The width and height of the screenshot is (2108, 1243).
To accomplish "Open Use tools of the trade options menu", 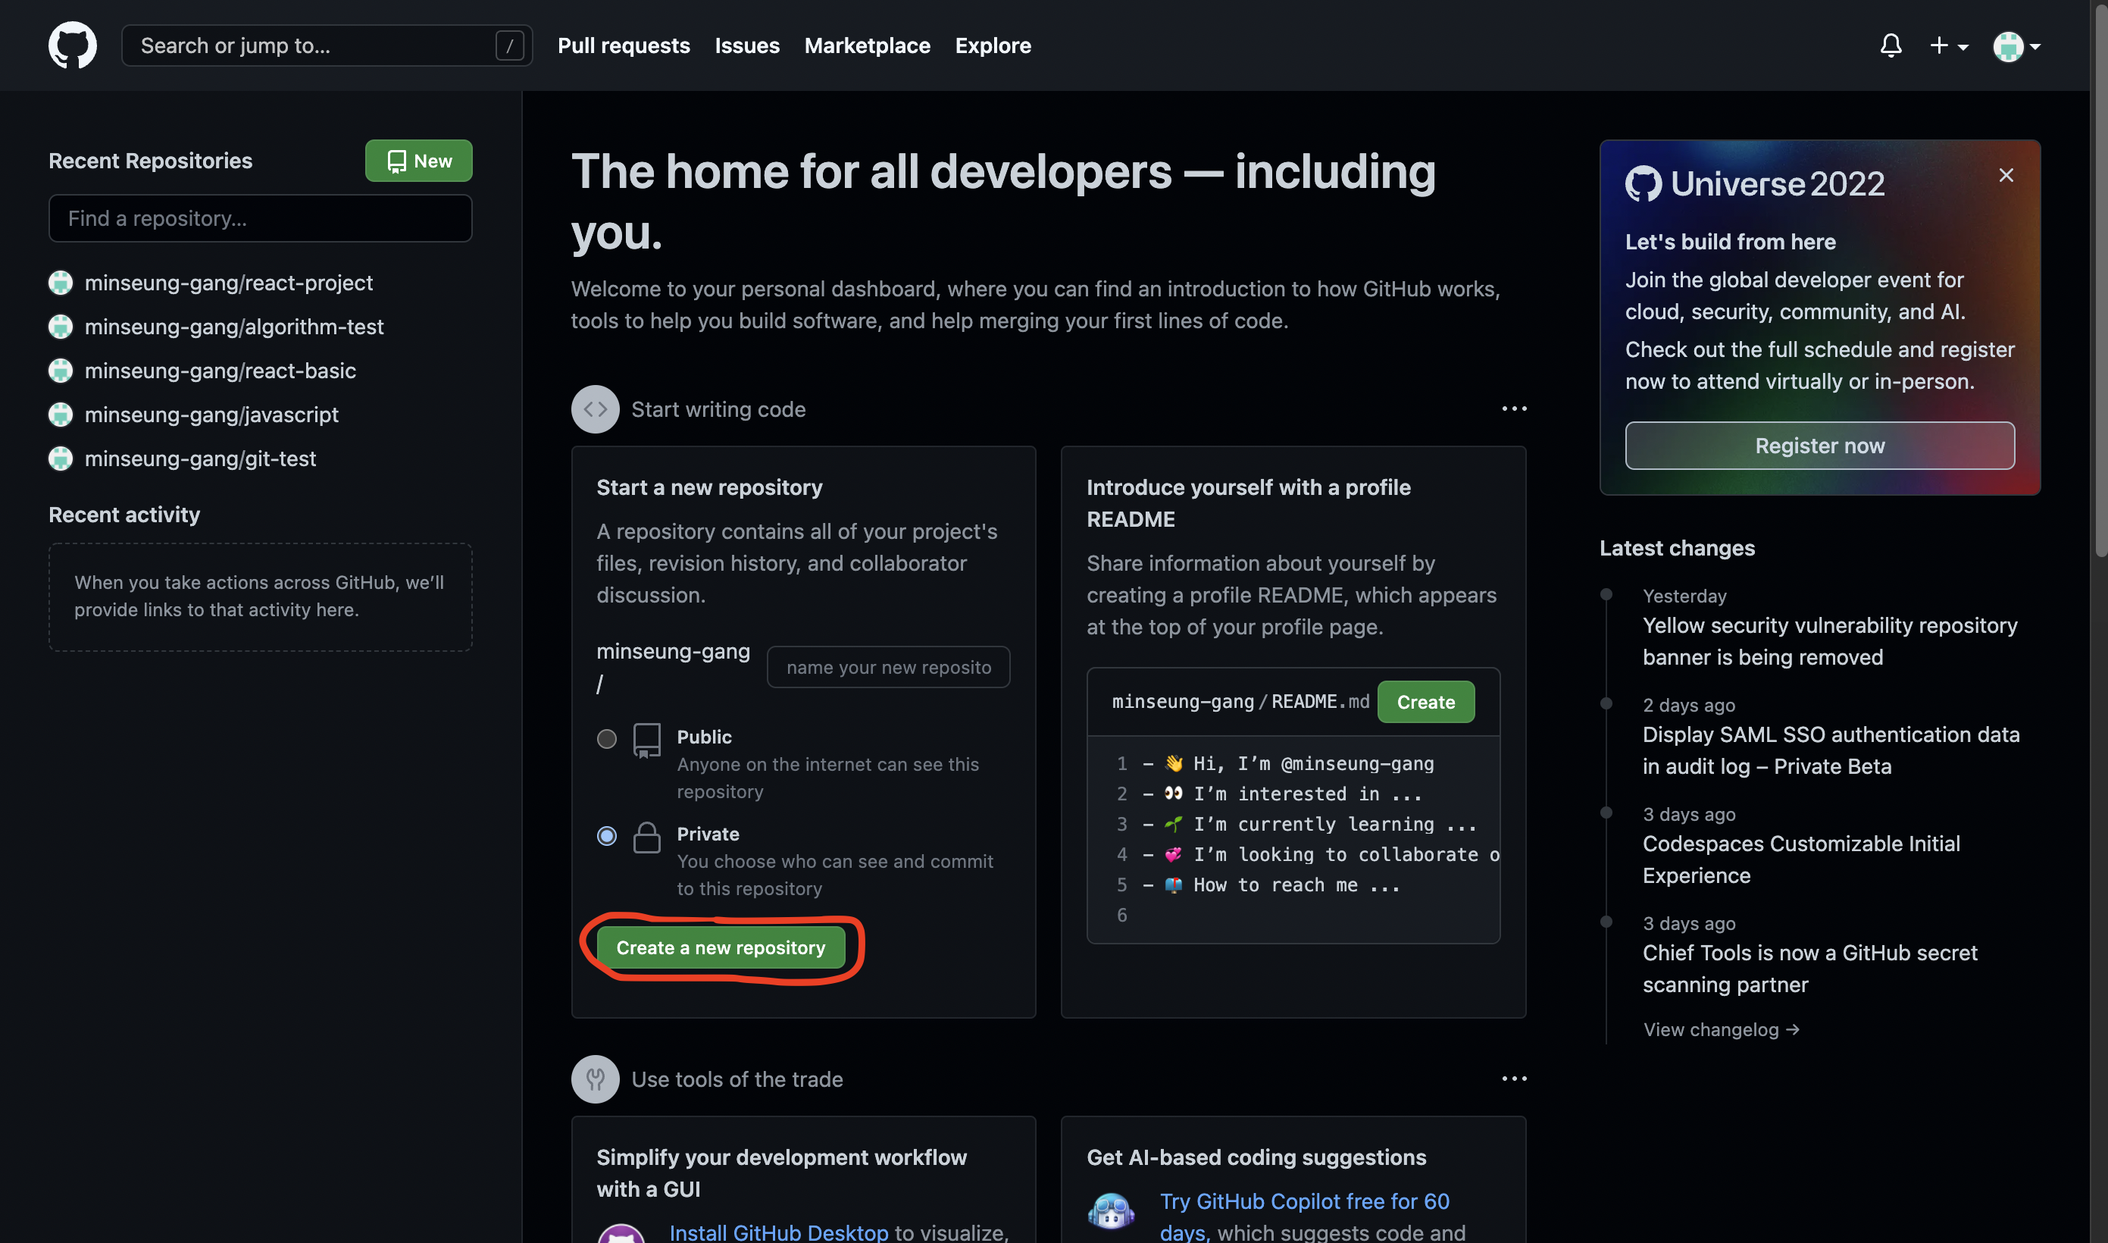I will (x=1514, y=1079).
